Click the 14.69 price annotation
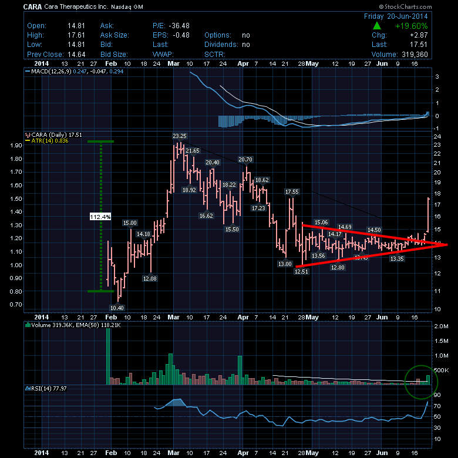This screenshot has height=458, width=458. pos(345,227)
